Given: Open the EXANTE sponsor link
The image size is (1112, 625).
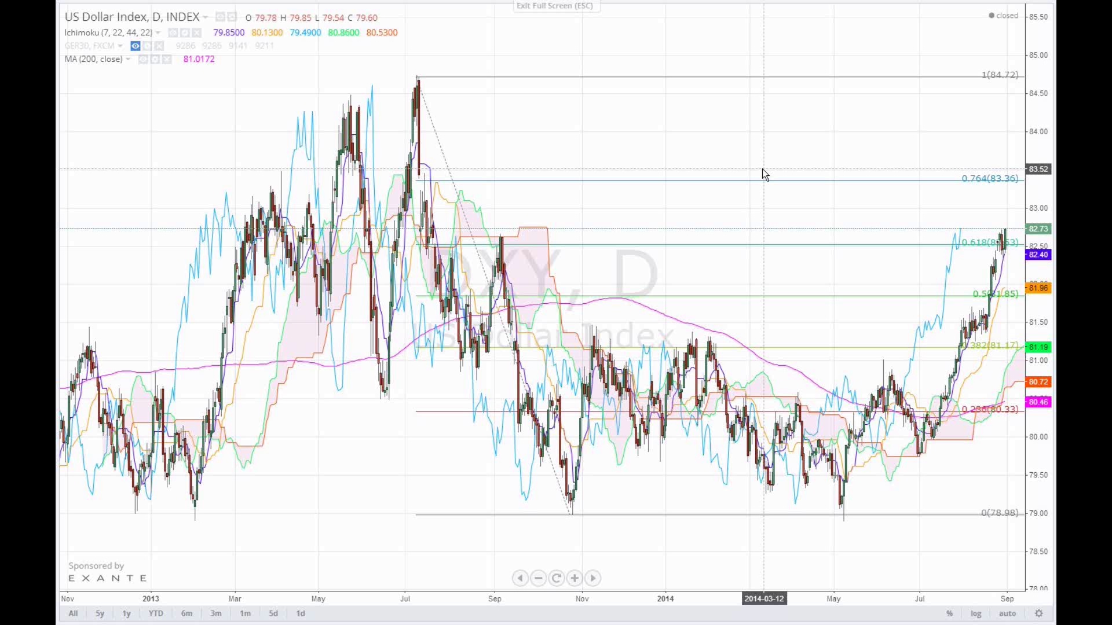Looking at the screenshot, I should (108, 578).
